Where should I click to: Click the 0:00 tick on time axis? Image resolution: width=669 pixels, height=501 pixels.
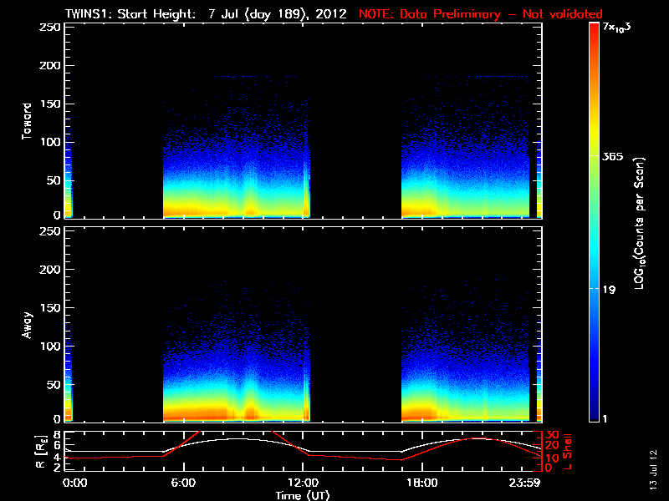pyautogui.click(x=74, y=483)
